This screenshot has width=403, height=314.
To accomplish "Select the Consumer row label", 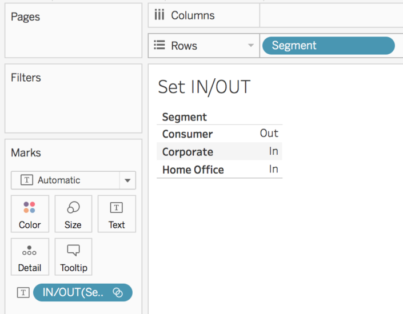I will [x=187, y=134].
